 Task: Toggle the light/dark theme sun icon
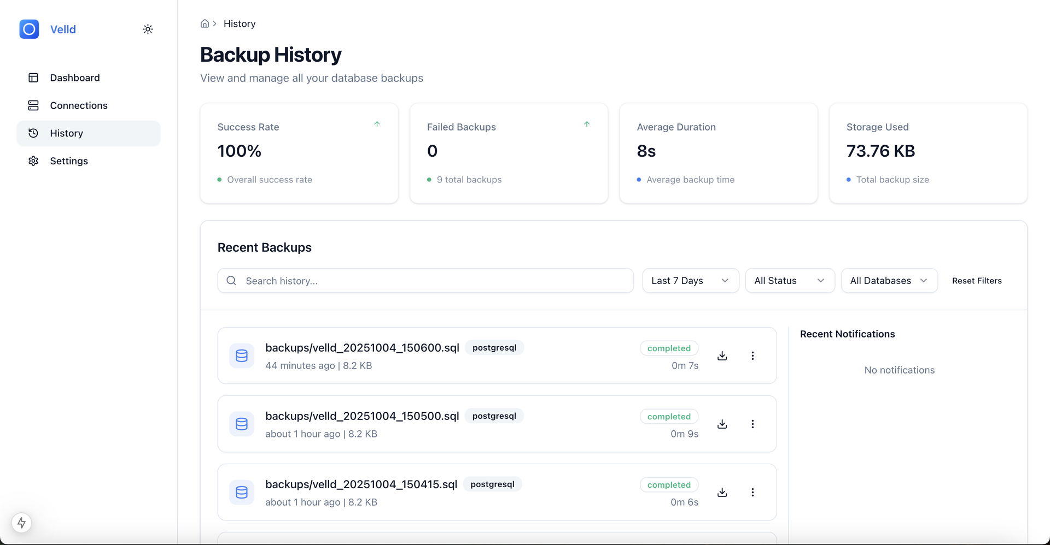(148, 29)
